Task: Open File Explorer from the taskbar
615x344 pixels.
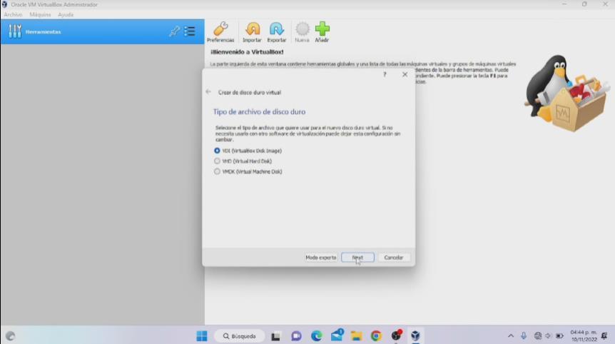Action: click(x=356, y=336)
